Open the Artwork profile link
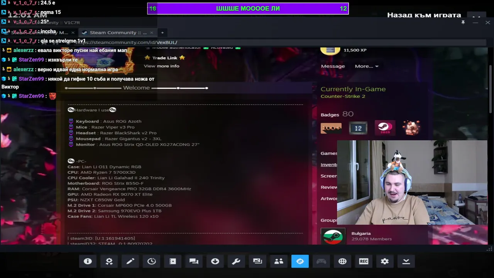 [x=329, y=198]
